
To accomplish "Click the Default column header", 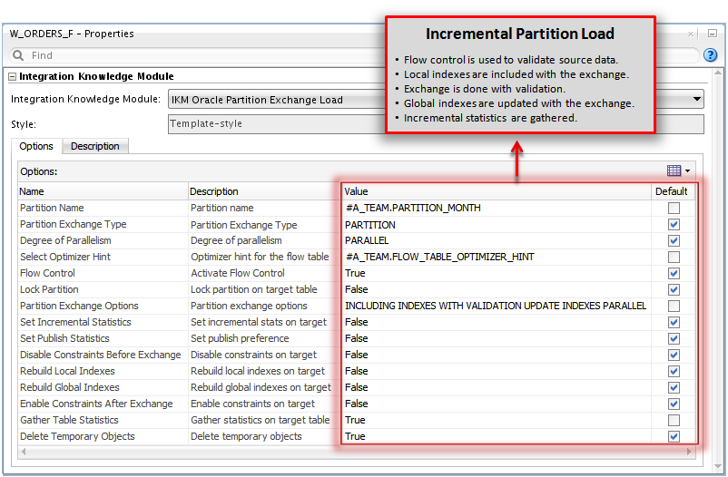I will pyautogui.click(x=672, y=191).
